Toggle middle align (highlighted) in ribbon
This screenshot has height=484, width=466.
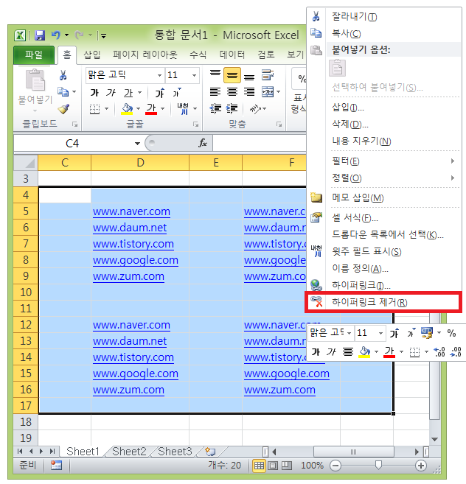(x=232, y=75)
